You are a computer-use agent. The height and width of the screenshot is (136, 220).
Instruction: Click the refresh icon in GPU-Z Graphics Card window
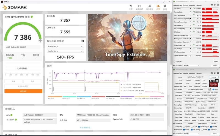(215, 73)
